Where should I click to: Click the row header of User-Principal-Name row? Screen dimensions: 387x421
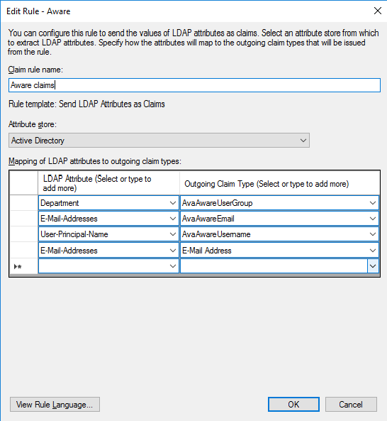(24, 234)
